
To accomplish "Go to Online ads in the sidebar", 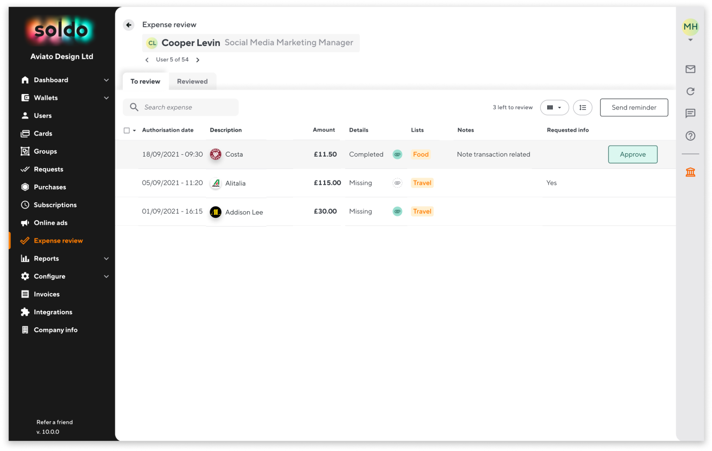I will 50,223.
